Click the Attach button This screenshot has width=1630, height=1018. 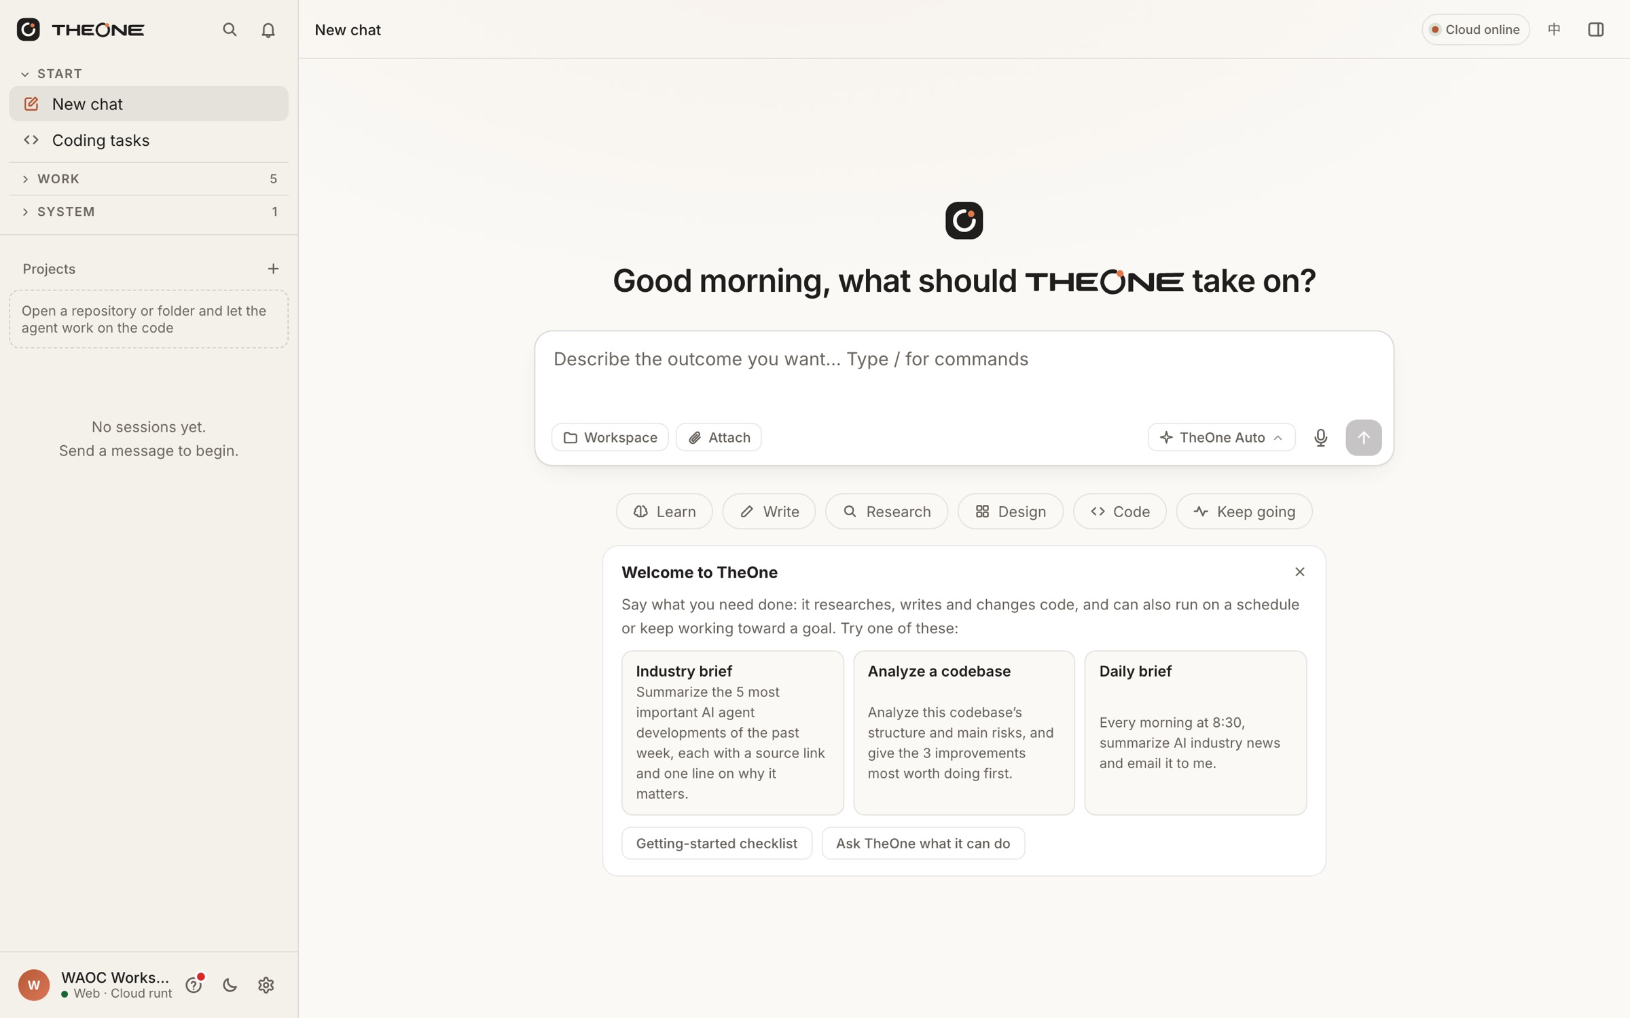pyautogui.click(x=718, y=438)
